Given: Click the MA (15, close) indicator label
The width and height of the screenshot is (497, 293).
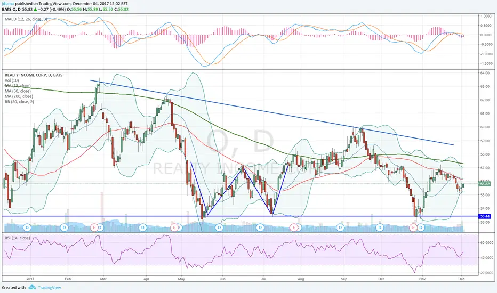Looking at the screenshot, I should pyautogui.click(x=18, y=86).
